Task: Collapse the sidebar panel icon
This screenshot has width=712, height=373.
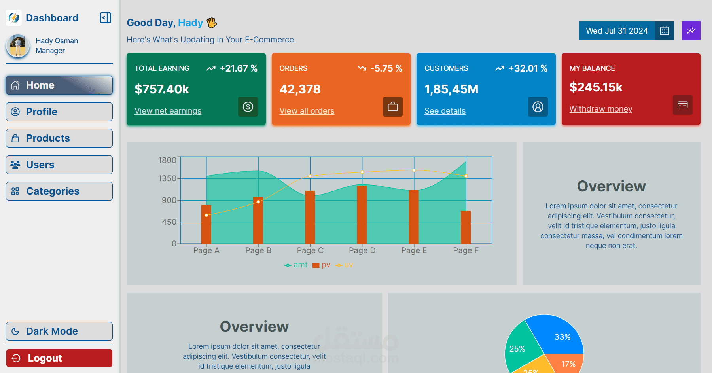Action: [x=105, y=18]
